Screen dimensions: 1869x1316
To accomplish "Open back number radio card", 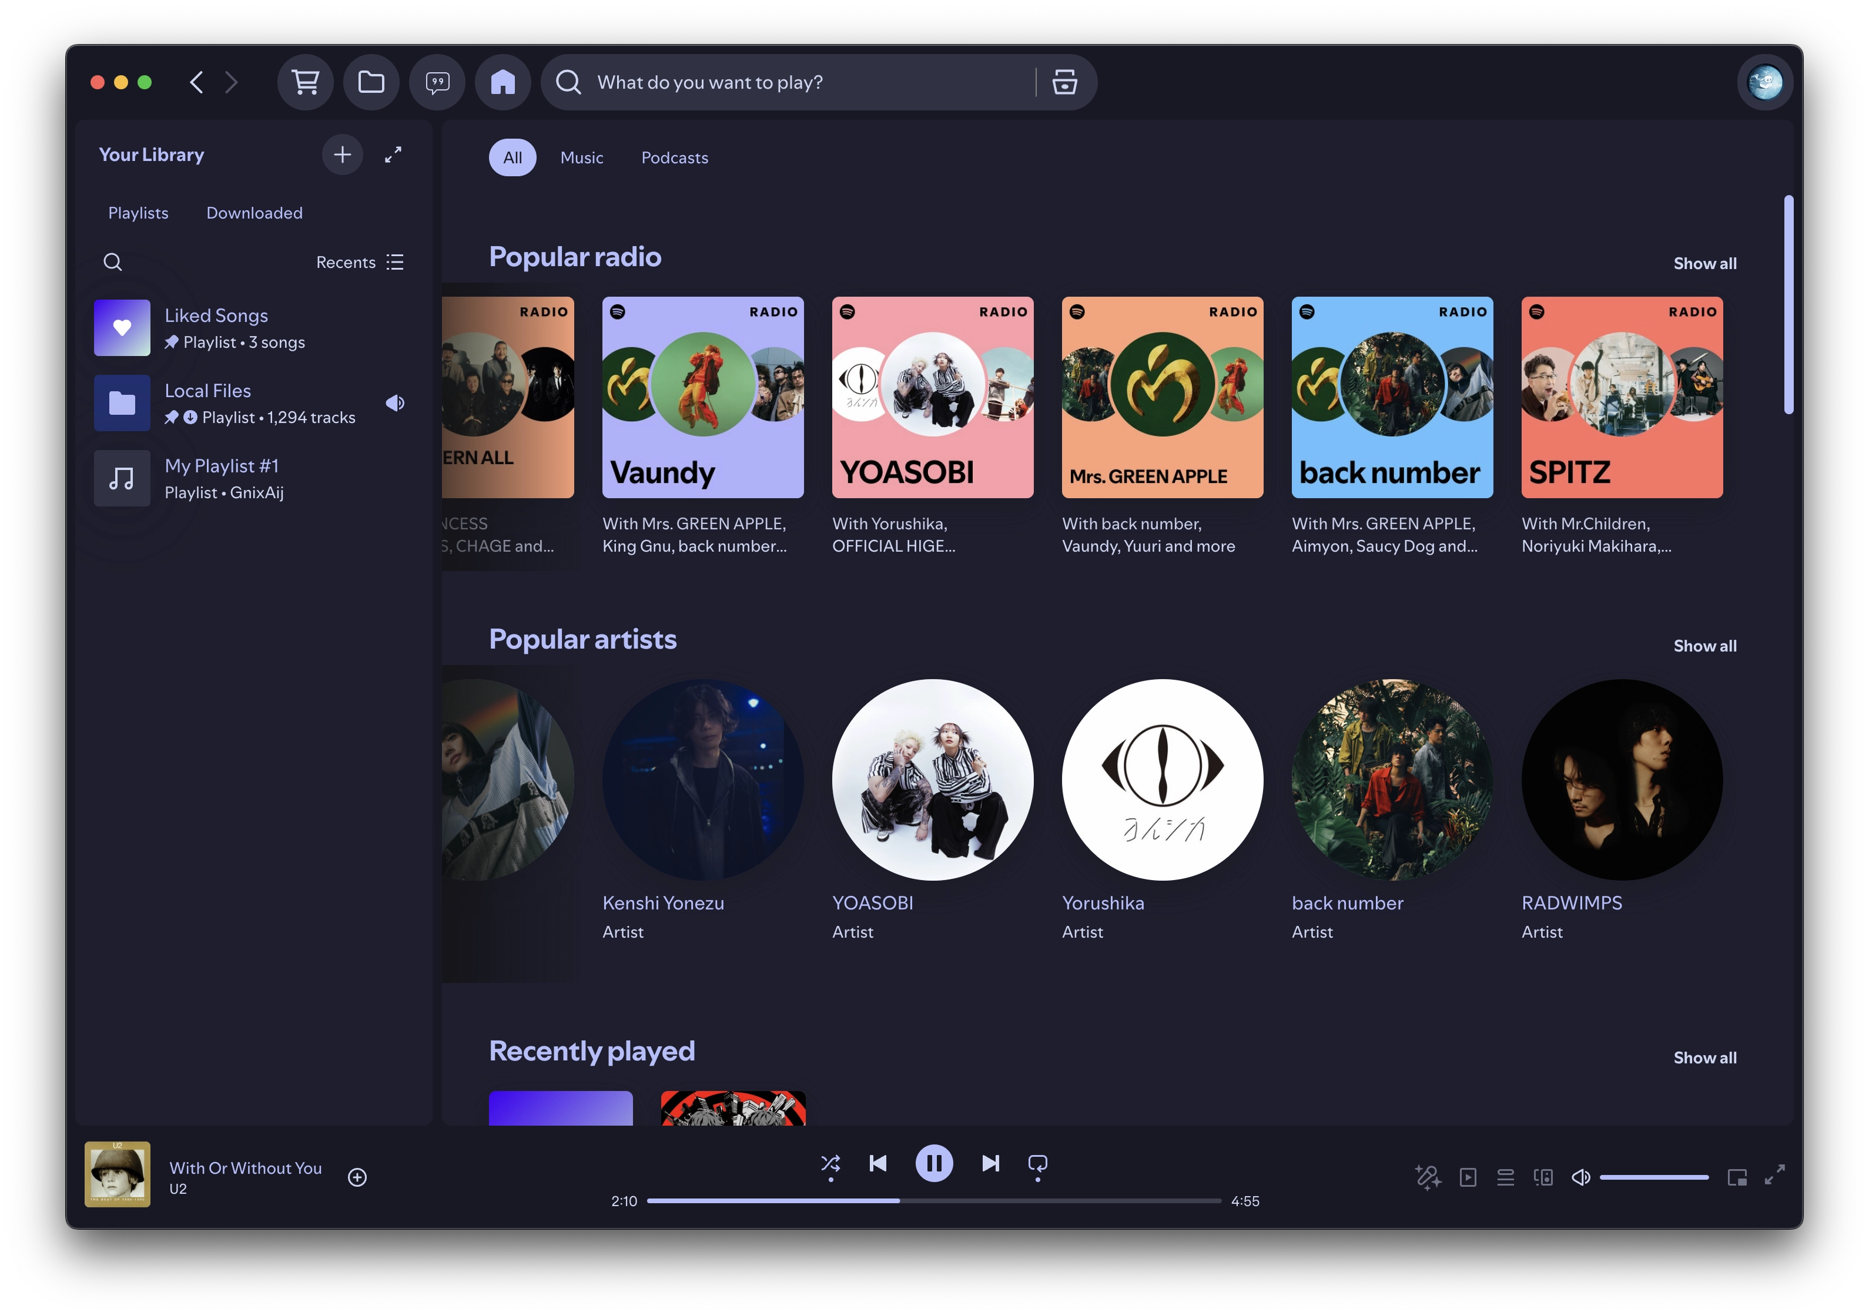I will (x=1393, y=427).
